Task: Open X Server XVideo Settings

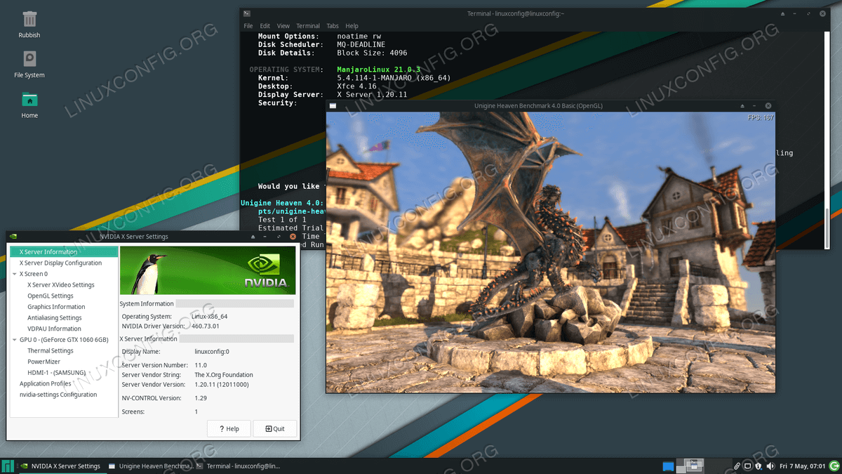Action: (x=61, y=285)
